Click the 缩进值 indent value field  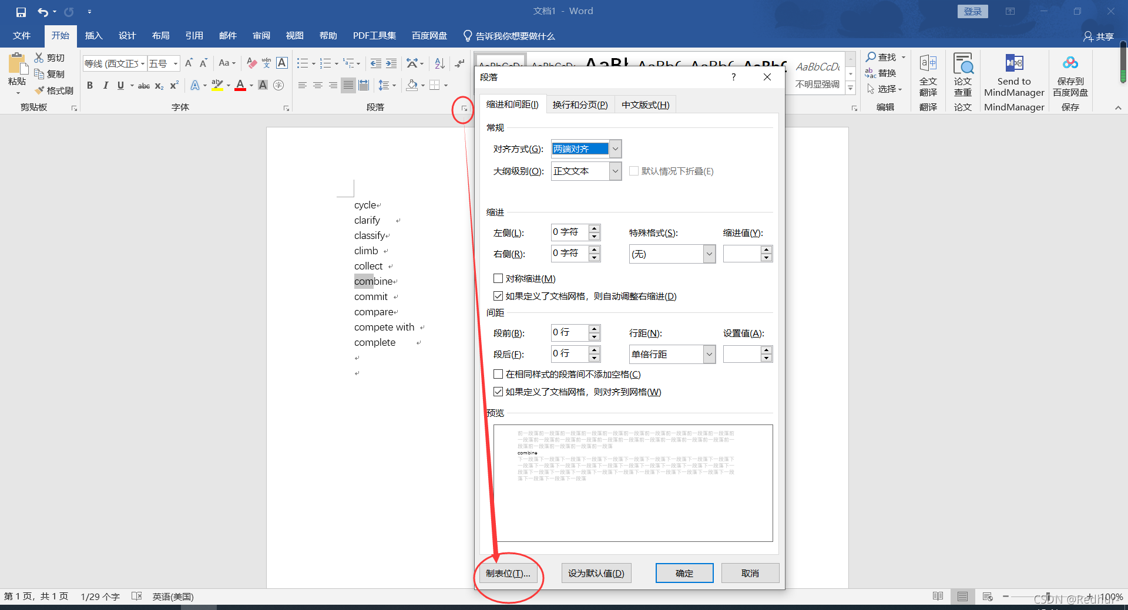742,254
